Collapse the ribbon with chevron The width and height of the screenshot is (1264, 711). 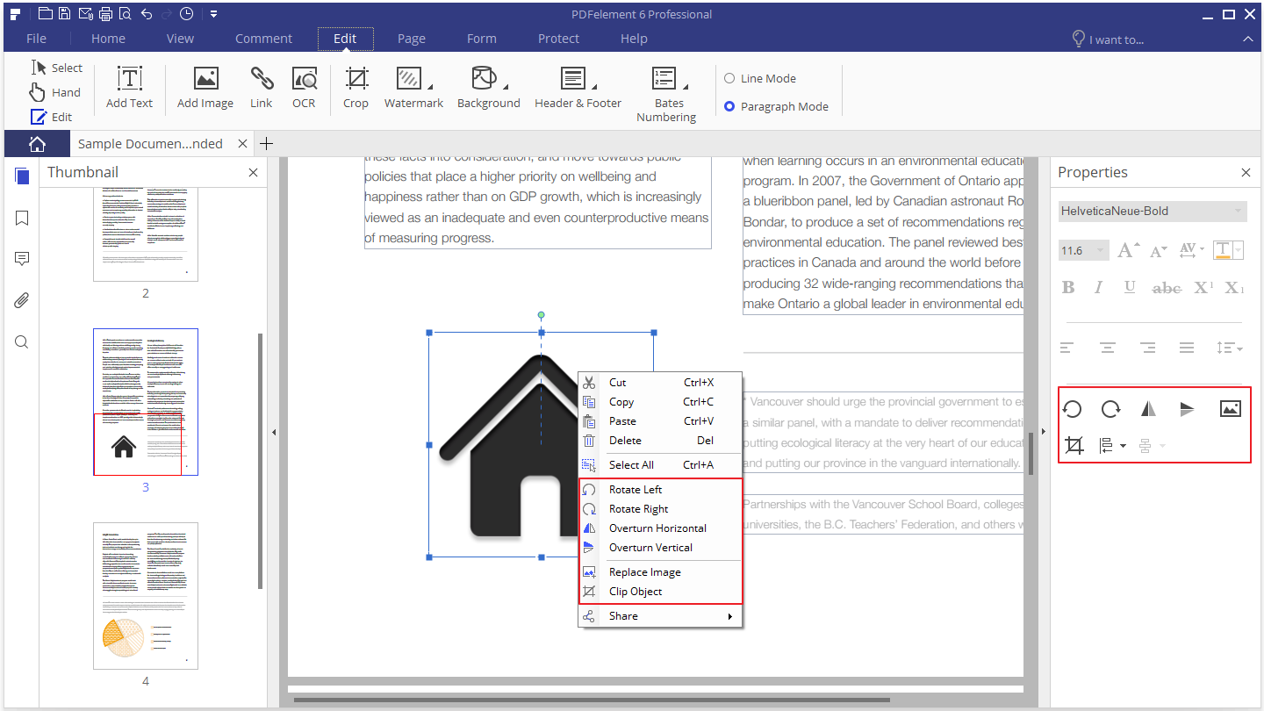point(1247,39)
